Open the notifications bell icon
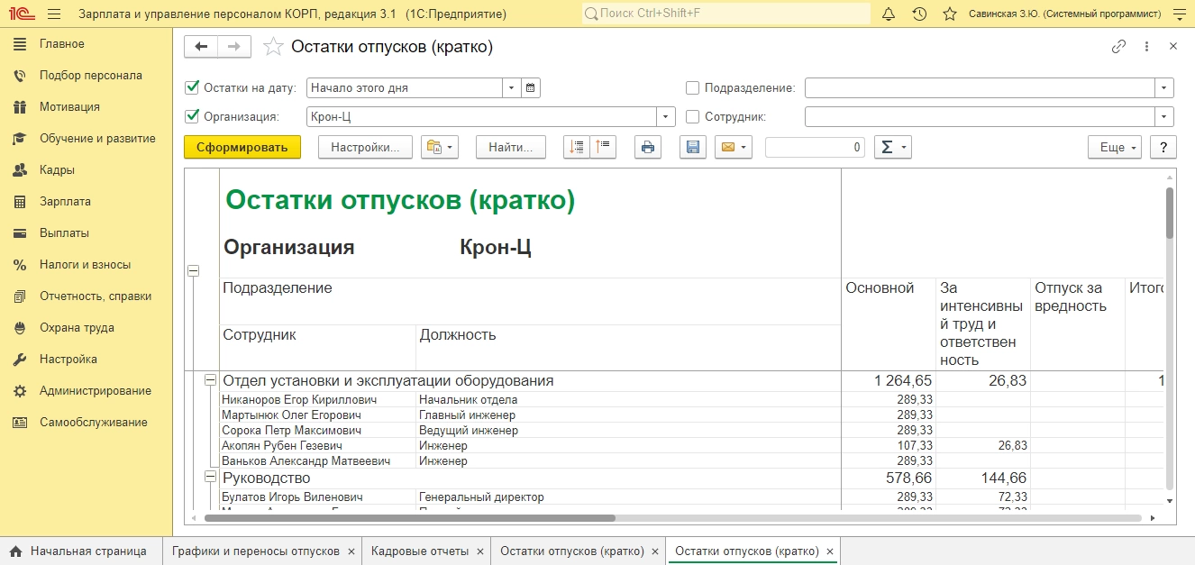Viewport: 1195px width, 565px height. click(889, 14)
